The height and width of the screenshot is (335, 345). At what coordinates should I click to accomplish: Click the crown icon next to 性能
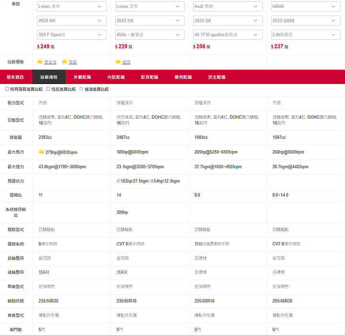click(x=65, y=61)
